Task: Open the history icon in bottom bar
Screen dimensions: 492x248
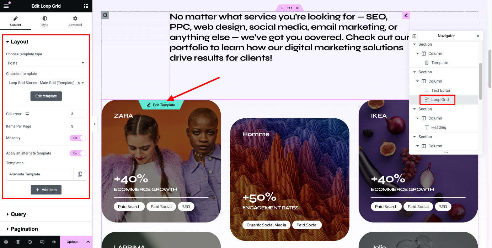Action: click(x=30, y=242)
